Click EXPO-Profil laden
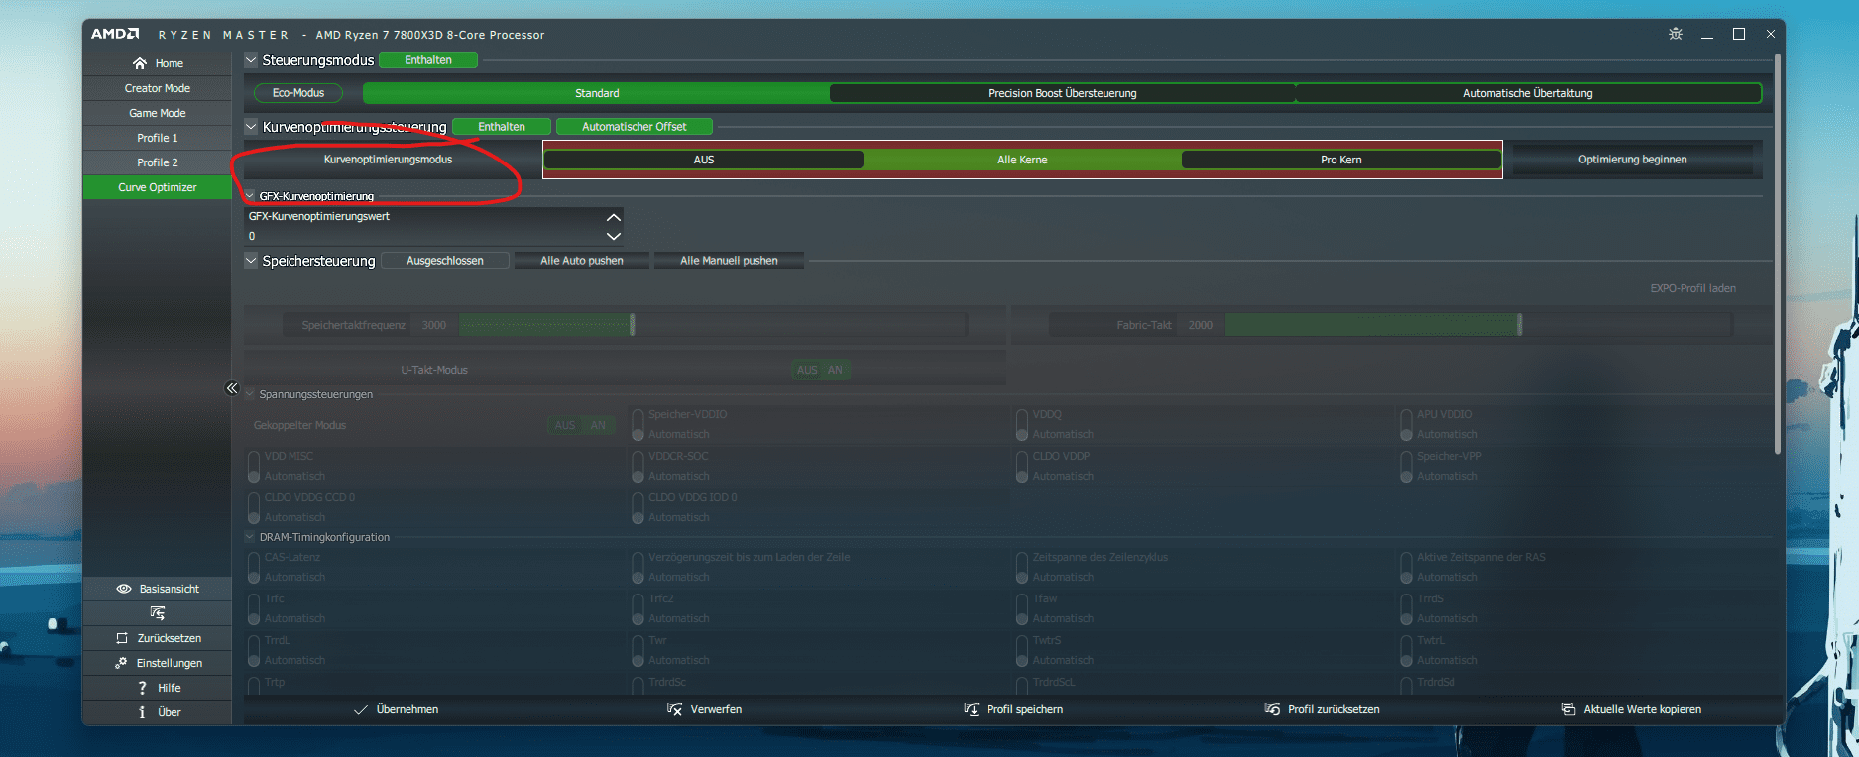The image size is (1859, 757). [1693, 288]
